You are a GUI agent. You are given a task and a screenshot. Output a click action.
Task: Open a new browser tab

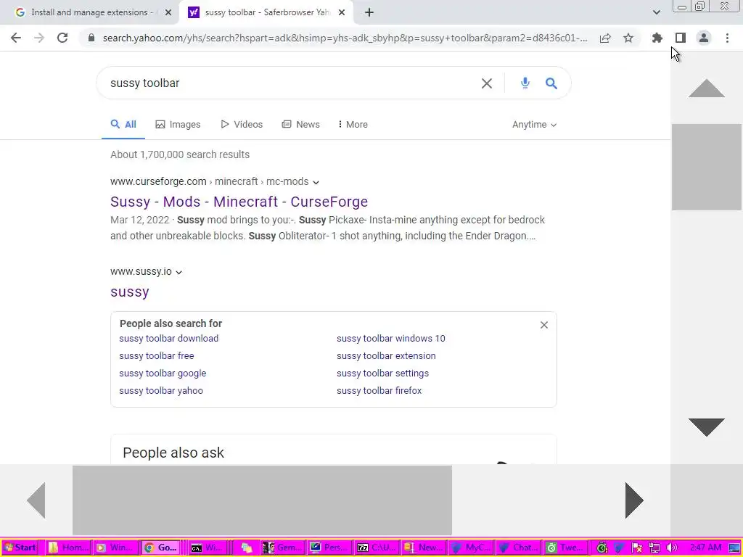[x=369, y=13]
